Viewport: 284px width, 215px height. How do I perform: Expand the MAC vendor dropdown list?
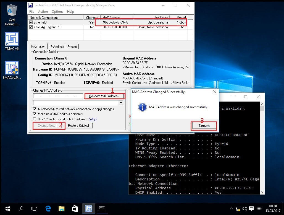coord(120,103)
